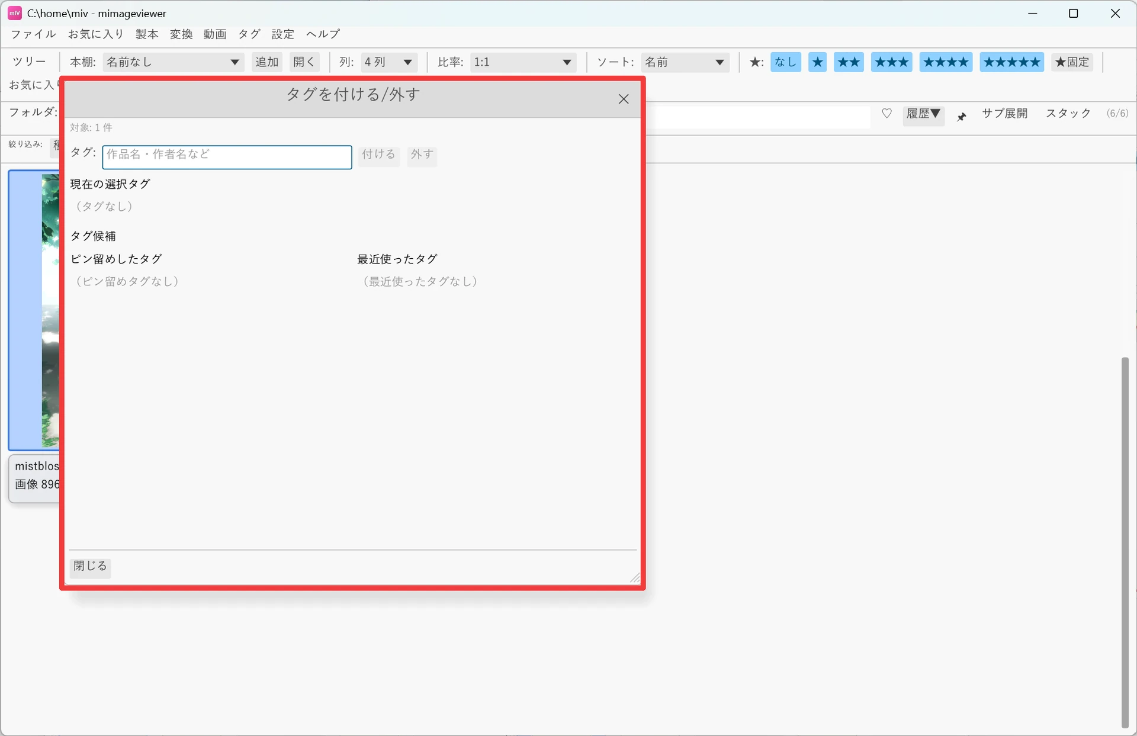Image resolution: width=1137 pixels, height=736 pixels.
Task: Click the 現在の選択タグ heading
Action: point(110,184)
